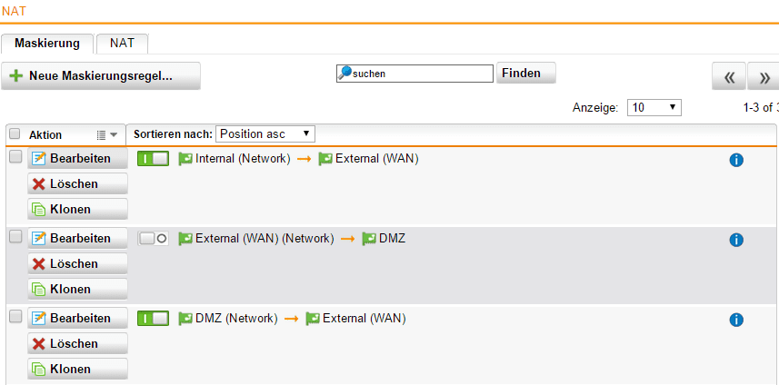Open the Anzeige count dropdown
The image size is (779, 385).
point(654,107)
